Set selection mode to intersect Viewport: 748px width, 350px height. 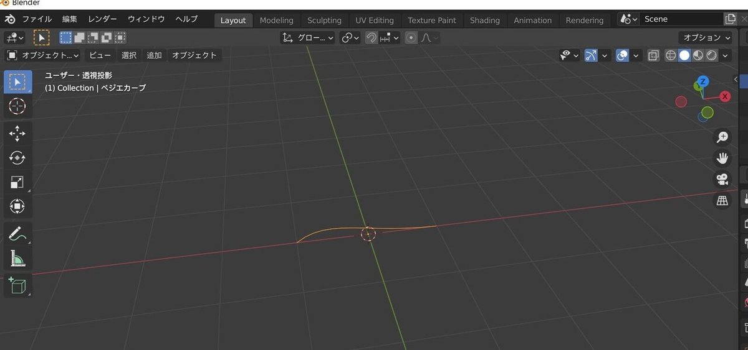(x=120, y=38)
